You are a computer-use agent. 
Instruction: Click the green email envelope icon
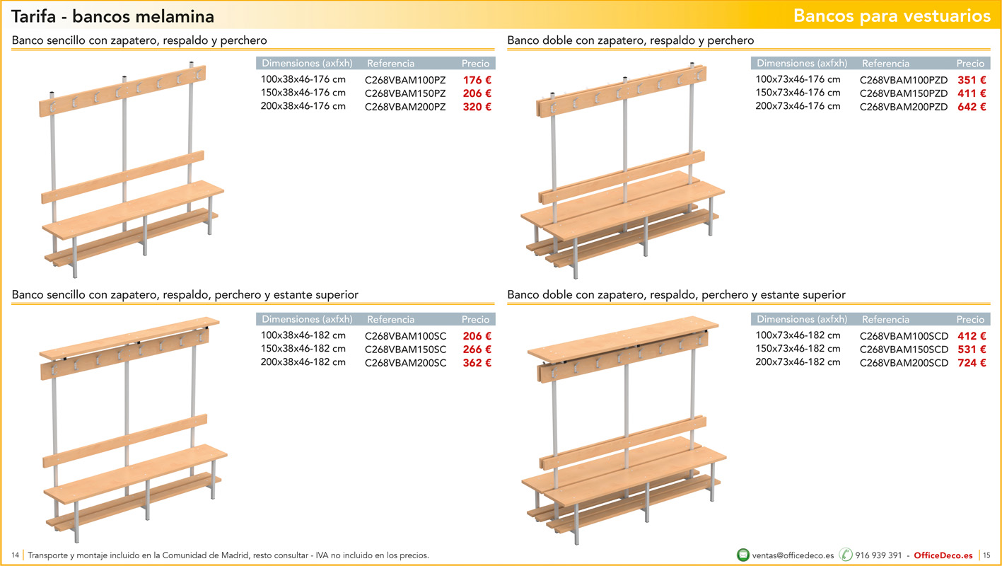(x=743, y=555)
